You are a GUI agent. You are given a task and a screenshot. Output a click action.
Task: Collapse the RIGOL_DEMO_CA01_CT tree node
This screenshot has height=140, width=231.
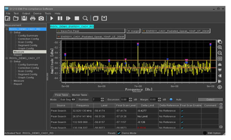(7, 58)
